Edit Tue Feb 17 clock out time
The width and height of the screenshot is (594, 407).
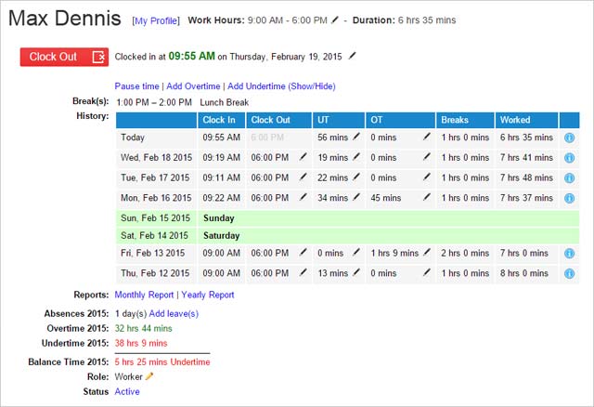click(303, 177)
